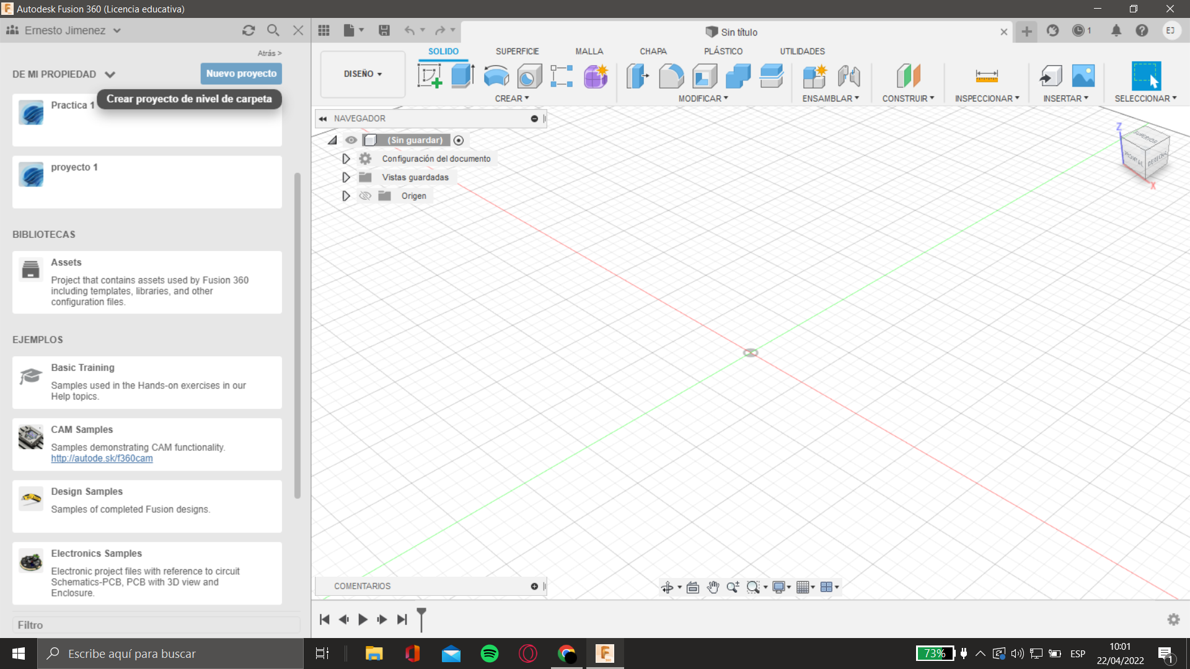This screenshot has width=1190, height=669.
Task: Toggle visibility of Vistas guardadas
Action: [364, 177]
